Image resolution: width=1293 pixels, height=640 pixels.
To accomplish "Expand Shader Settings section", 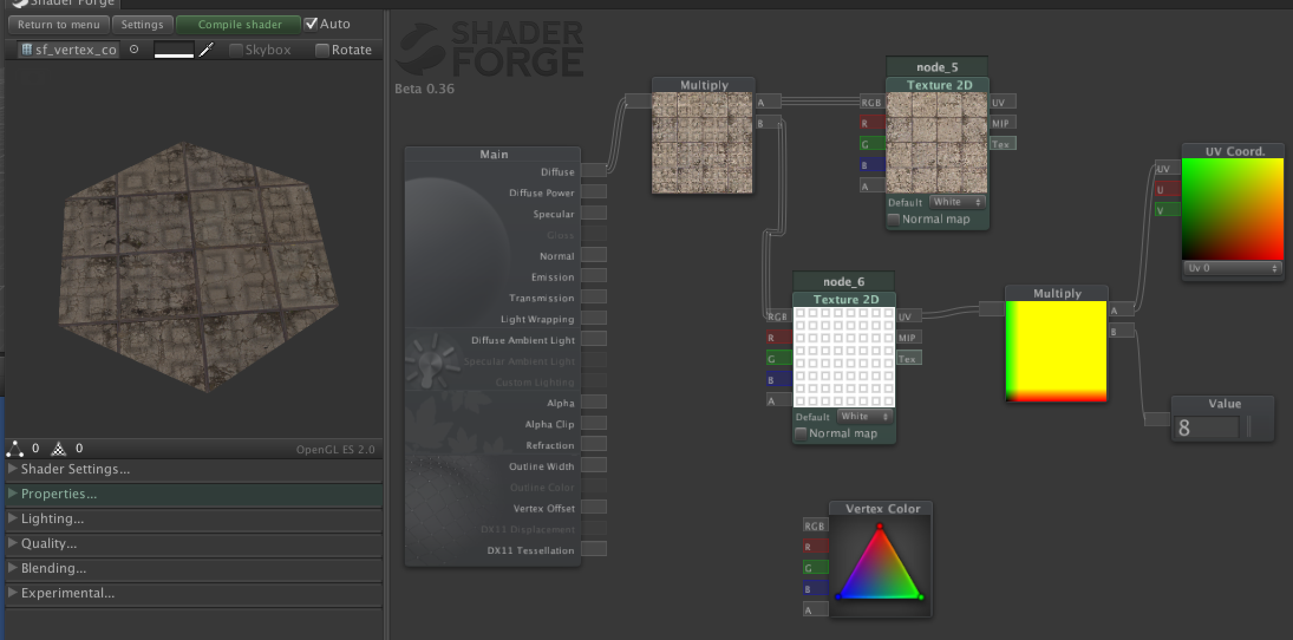I will (194, 469).
